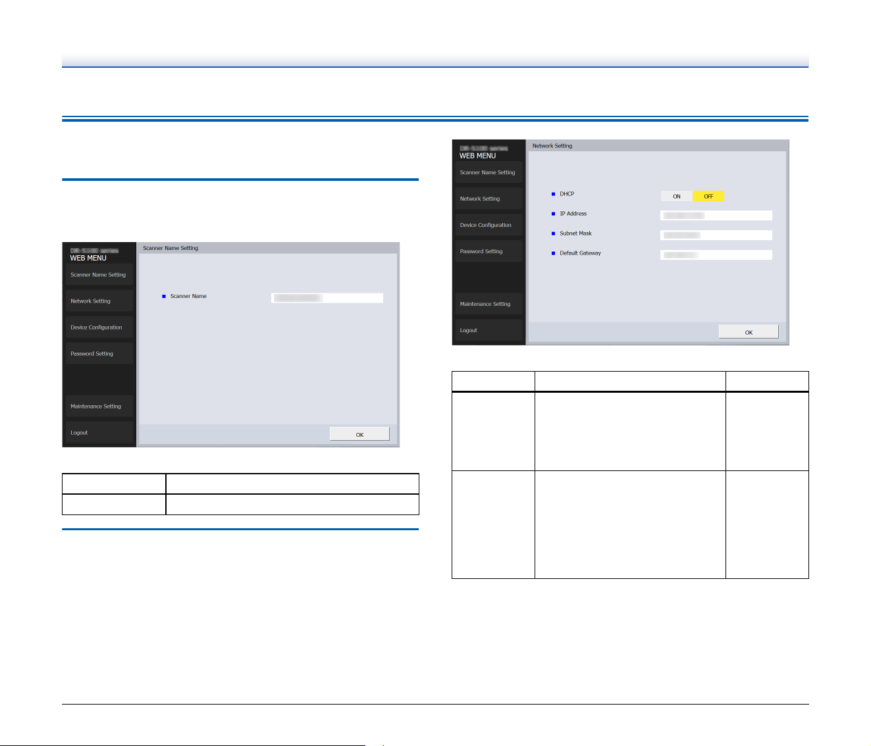
Task: Open Device Configuration in right screenshot menu
Action: click(488, 225)
